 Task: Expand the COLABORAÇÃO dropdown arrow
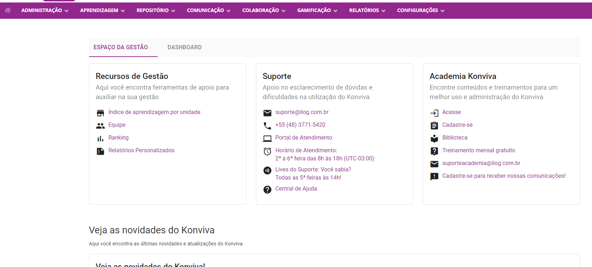tap(283, 11)
